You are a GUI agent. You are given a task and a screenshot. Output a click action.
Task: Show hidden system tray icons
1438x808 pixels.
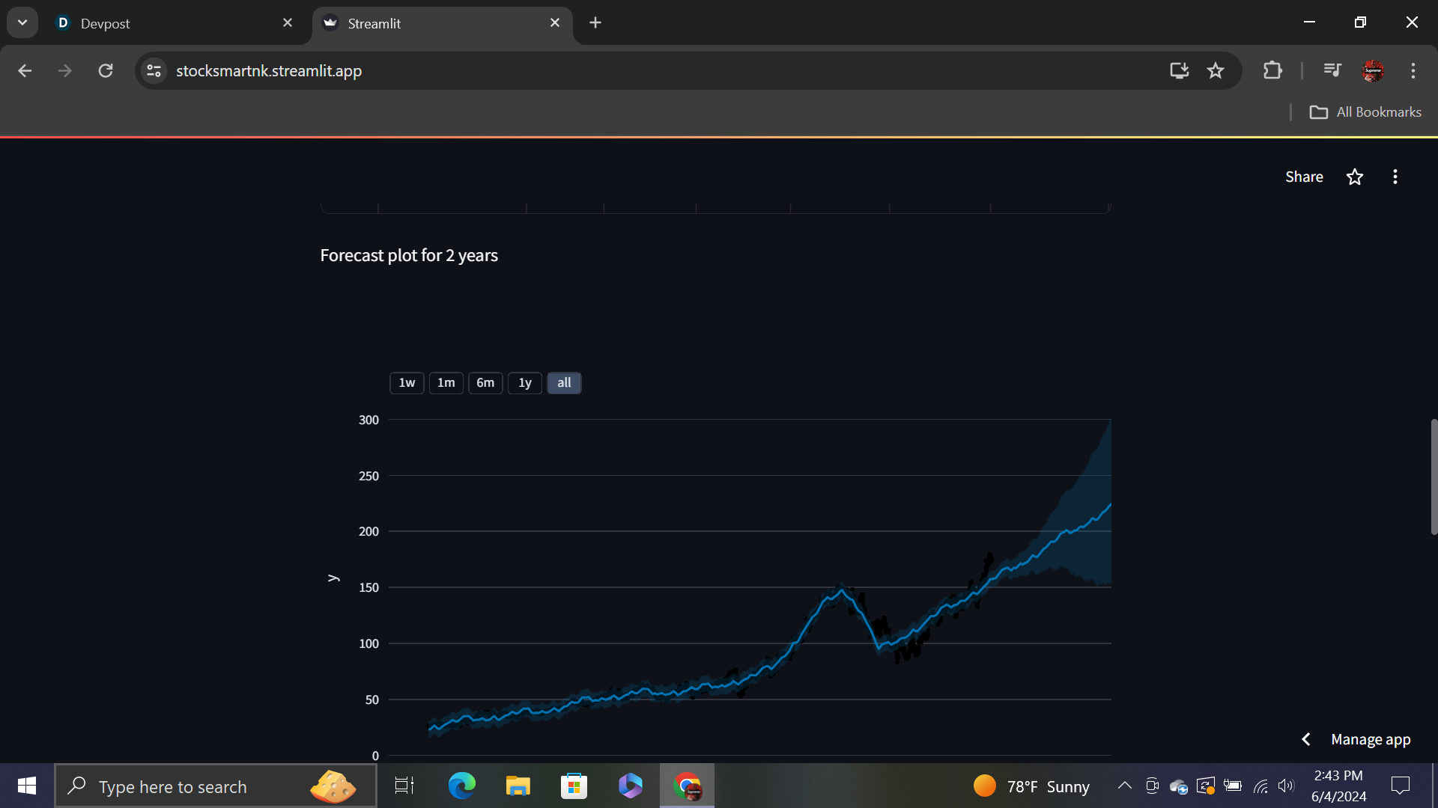[x=1124, y=786]
